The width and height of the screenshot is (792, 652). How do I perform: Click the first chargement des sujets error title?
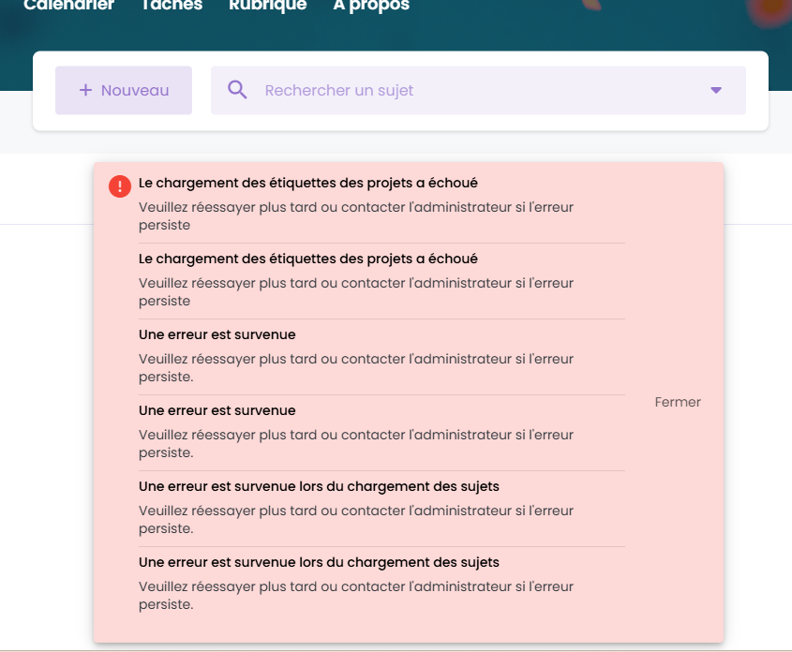point(319,486)
